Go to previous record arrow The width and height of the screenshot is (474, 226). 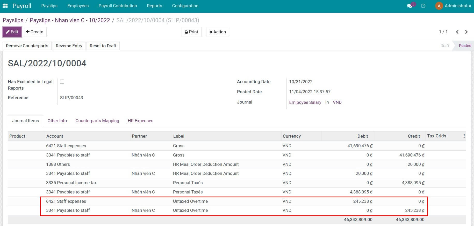click(457, 32)
